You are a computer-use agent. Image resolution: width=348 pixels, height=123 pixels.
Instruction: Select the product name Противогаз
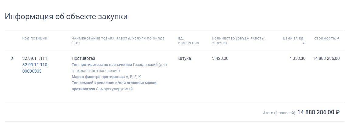(83, 59)
